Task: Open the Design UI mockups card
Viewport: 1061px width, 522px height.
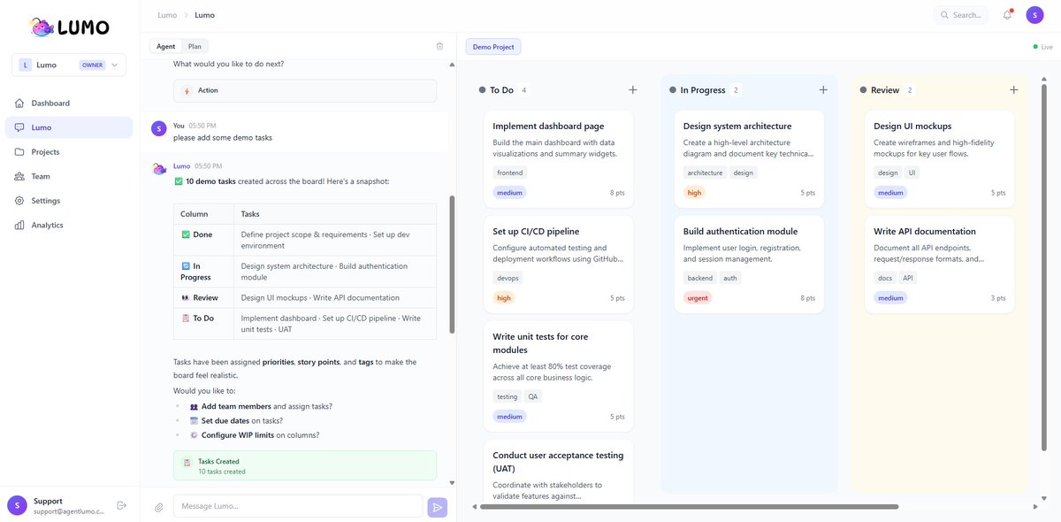Action: (x=939, y=159)
